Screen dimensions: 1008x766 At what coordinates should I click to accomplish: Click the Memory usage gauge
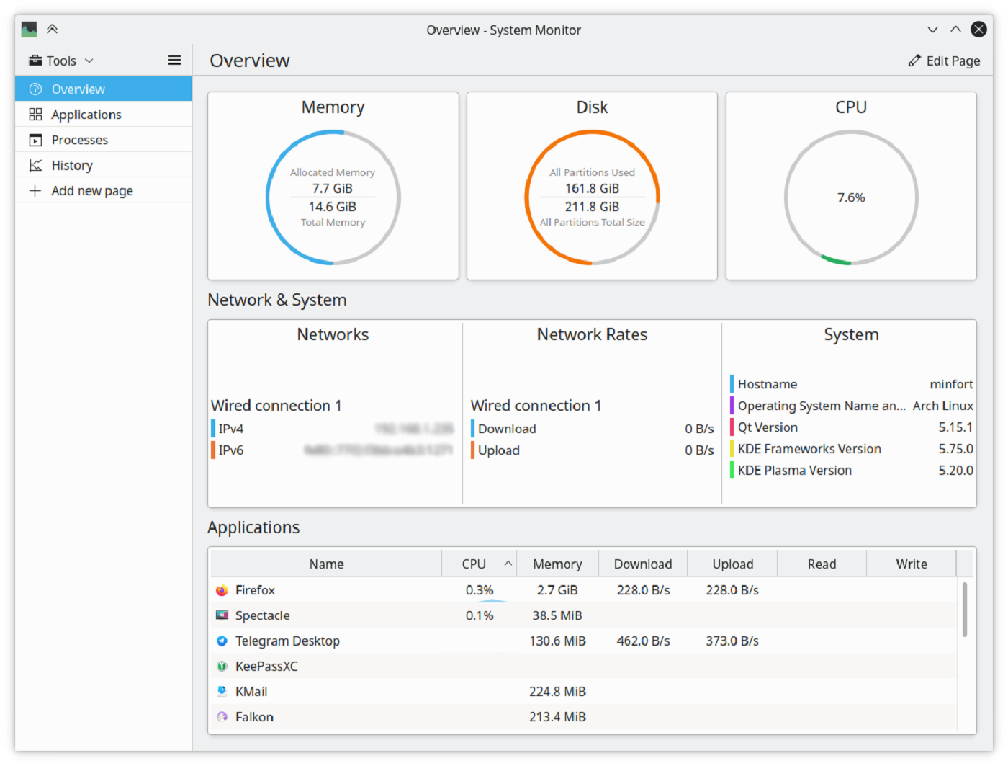point(333,197)
